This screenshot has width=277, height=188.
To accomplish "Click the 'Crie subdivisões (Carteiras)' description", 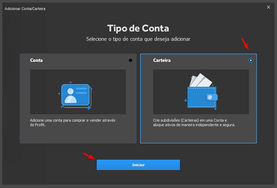I will pyautogui.click(x=194, y=123).
